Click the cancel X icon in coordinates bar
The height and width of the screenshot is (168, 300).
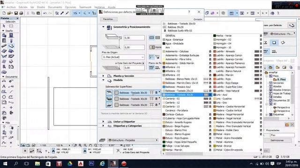[25, 151]
